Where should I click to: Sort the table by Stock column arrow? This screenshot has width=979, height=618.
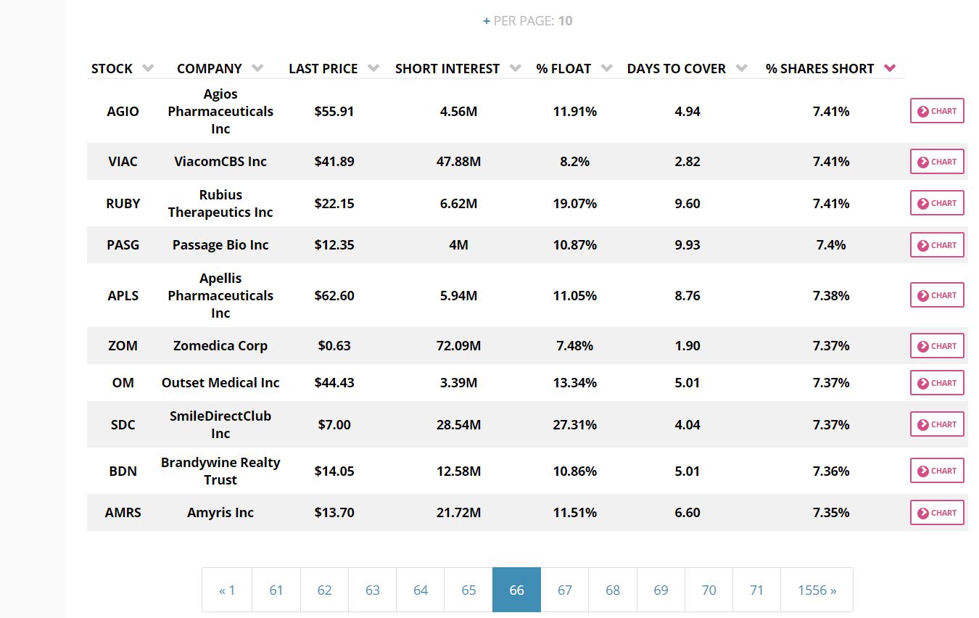click(x=148, y=68)
